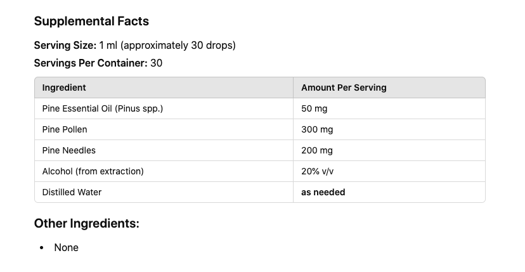This screenshot has width=525, height=272.
Task: Click the 20% v/v amount cell
Action: (320, 171)
